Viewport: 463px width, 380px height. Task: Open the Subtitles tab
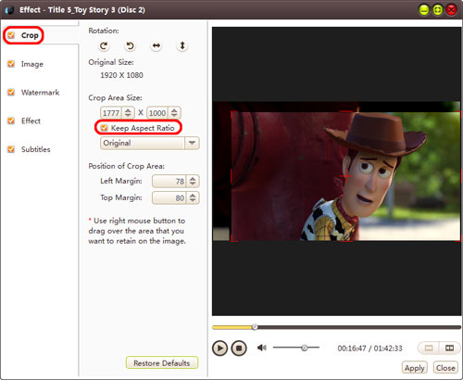36,149
